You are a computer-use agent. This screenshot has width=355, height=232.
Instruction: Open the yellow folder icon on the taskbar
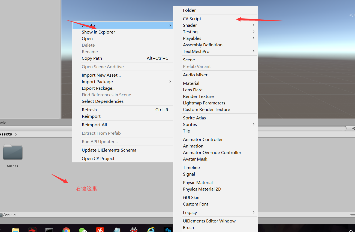(x=15, y=230)
